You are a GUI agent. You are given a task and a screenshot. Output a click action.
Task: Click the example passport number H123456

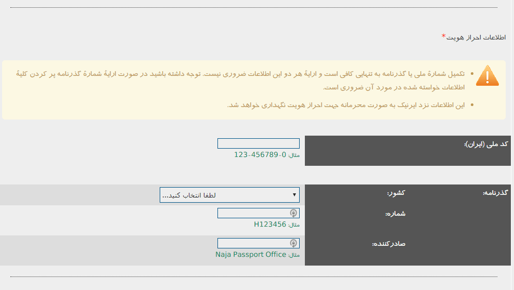tap(270, 225)
